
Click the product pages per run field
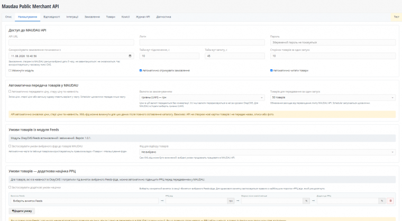coord(333,56)
